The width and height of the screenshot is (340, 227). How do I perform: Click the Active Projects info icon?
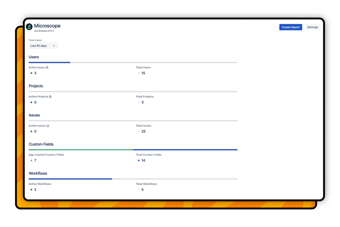pyautogui.click(x=50, y=96)
